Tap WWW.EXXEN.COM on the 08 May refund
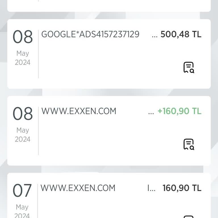This screenshot has width=218, height=218. [x=79, y=111]
